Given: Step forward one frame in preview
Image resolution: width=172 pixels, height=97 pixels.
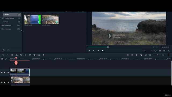Looking at the screenshot, I should pos(94,51).
